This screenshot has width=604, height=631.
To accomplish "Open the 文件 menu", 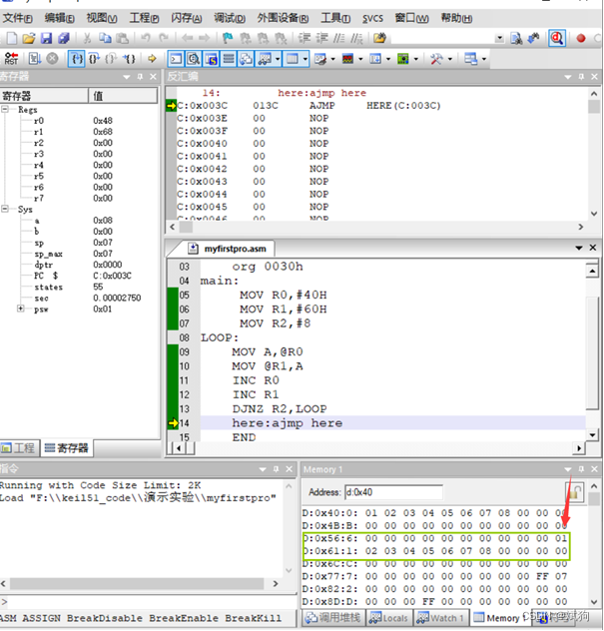I will (x=17, y=19).
